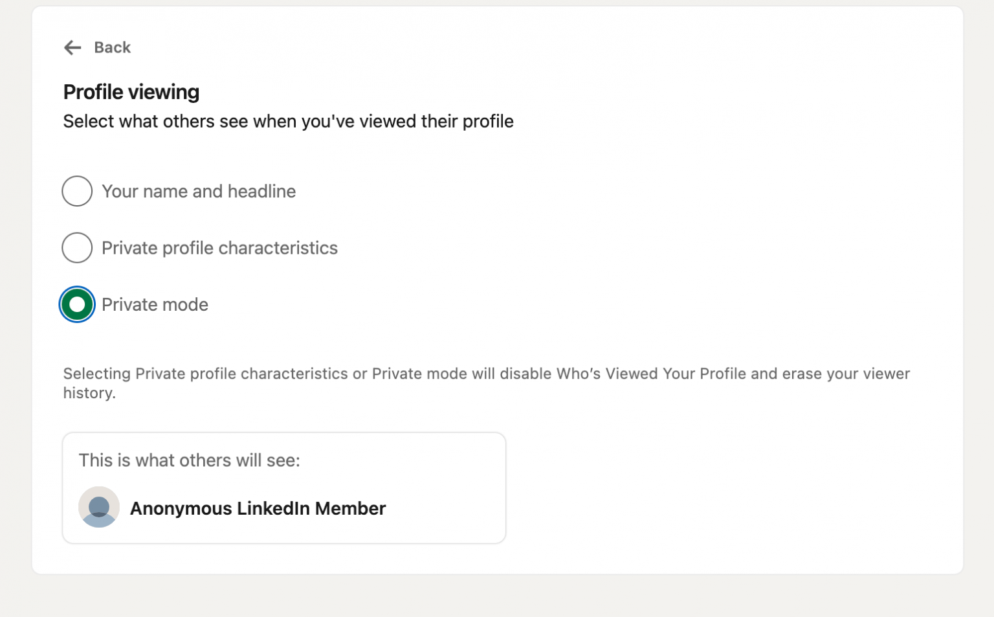
Task: Click the subtitle under Profile viewing
Action: click(x=288, y=121)
